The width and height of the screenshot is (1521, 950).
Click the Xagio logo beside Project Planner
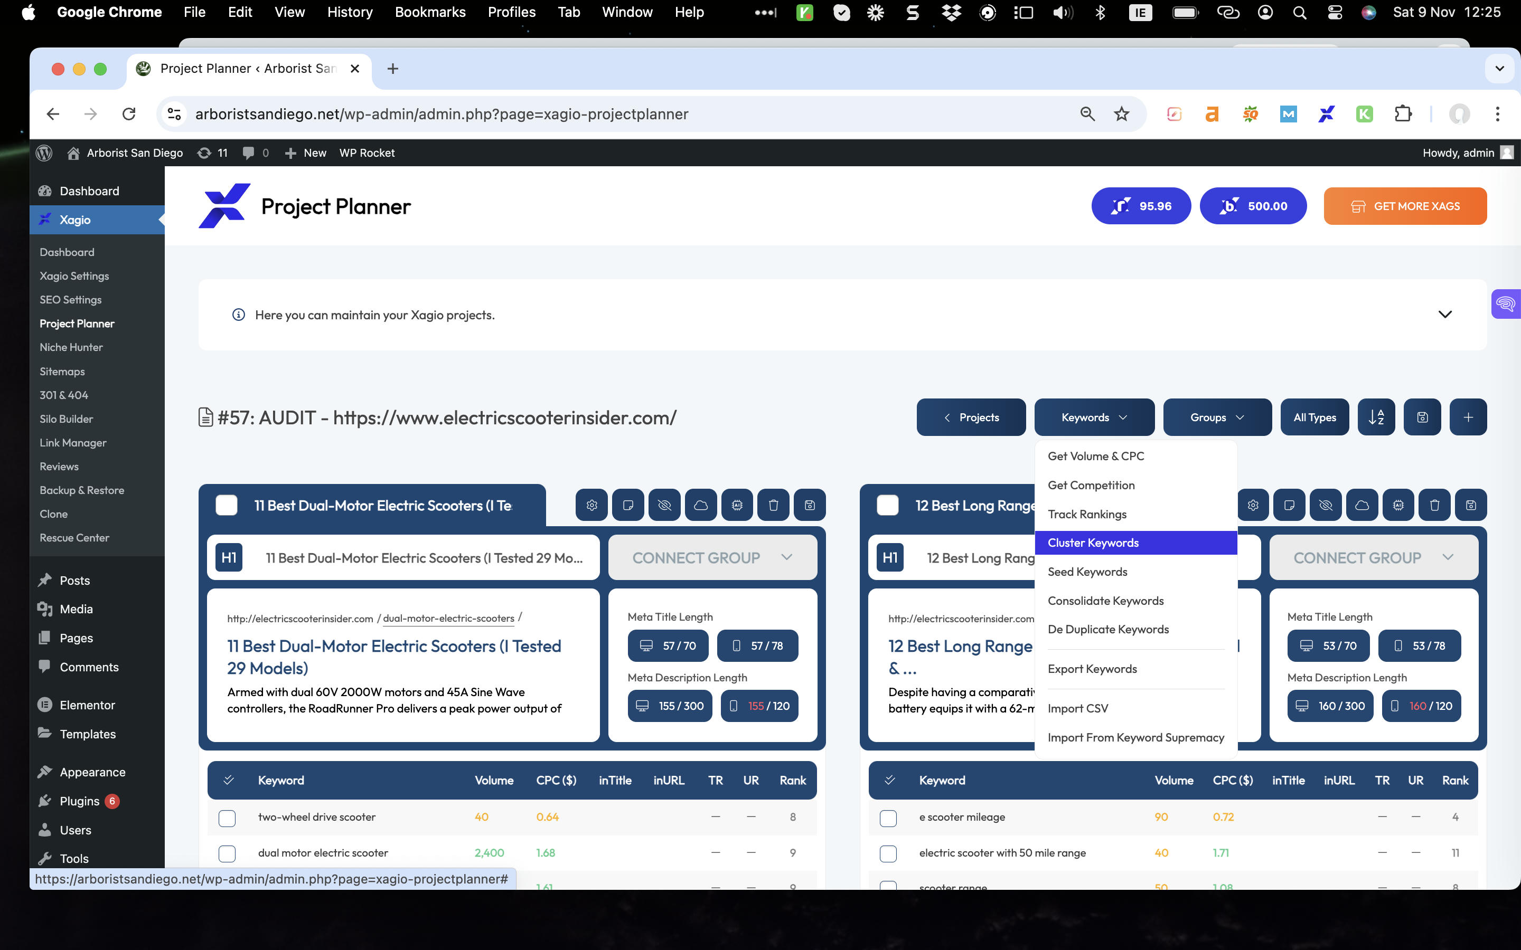224,206
